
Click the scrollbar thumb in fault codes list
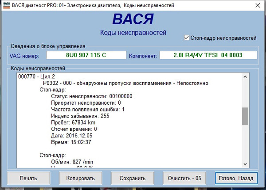245,117
